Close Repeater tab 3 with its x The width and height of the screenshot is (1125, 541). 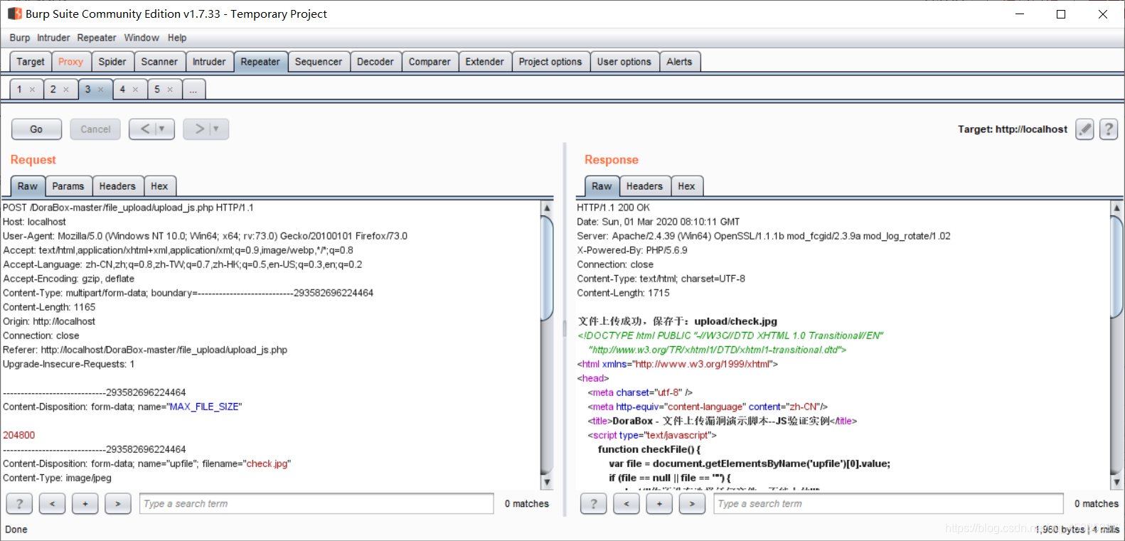click(x=101, y=90)
